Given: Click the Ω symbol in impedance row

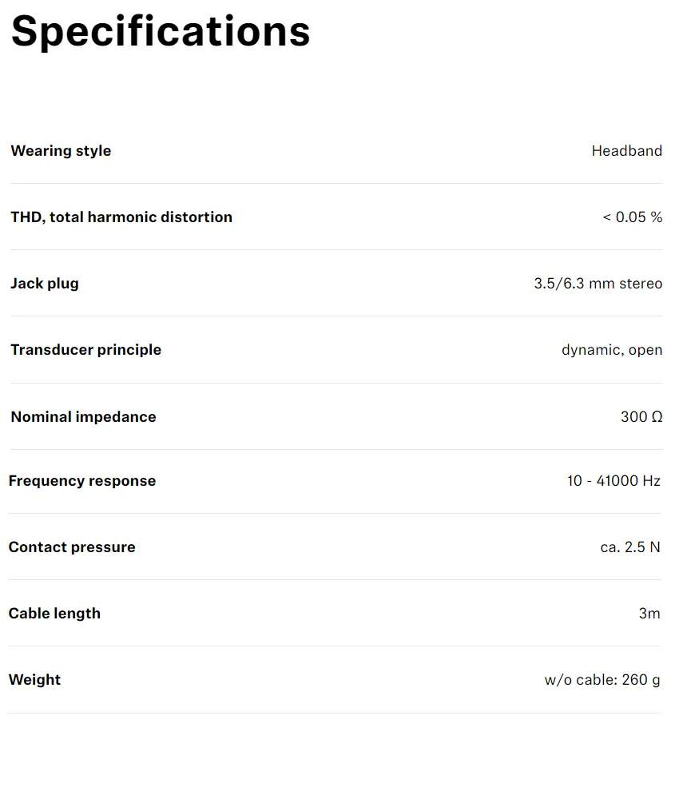Looking at the screenshot, I should point(657,417).
